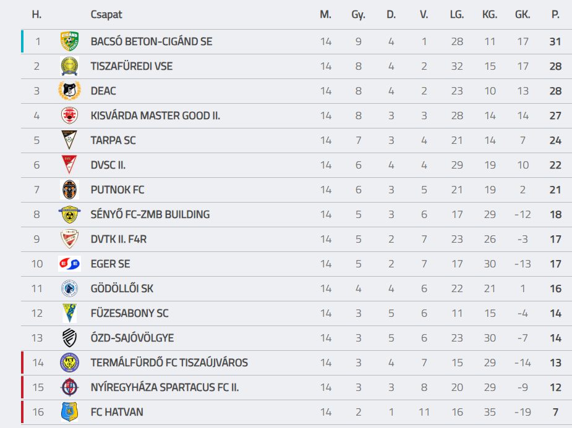Image resolution: width=572 pixels, height=428 pixels.
Task: Click the FC Hatvan team crest
Action: [69, 412]
